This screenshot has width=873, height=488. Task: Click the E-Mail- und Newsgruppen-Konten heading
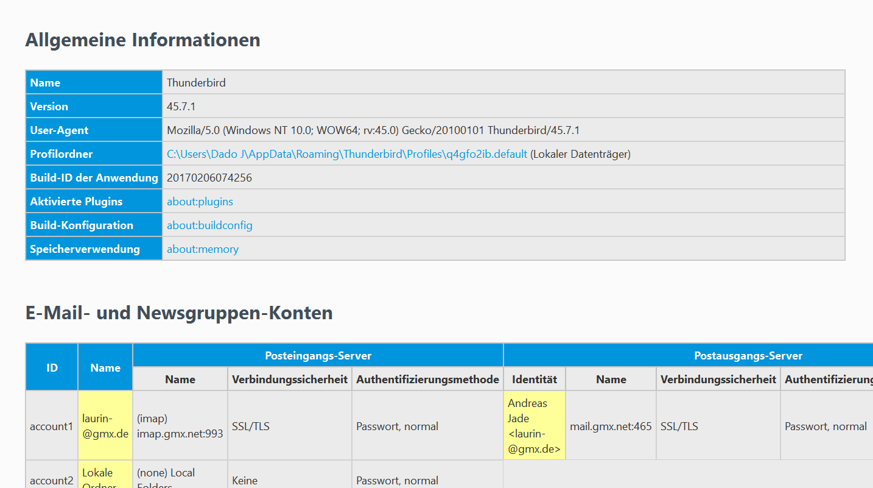[179, 313]
